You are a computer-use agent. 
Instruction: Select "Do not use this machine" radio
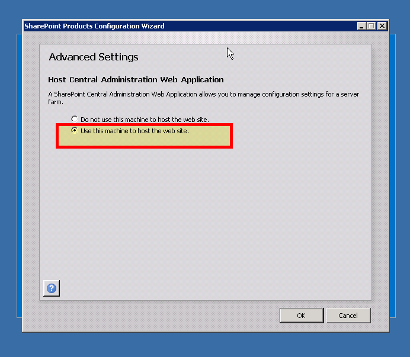coord(75,119)
